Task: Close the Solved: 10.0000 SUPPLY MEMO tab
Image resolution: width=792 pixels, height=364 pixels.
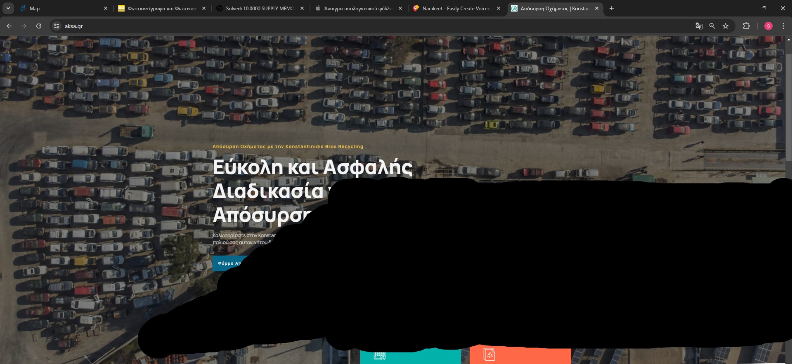Action: [x=302, y=8]
